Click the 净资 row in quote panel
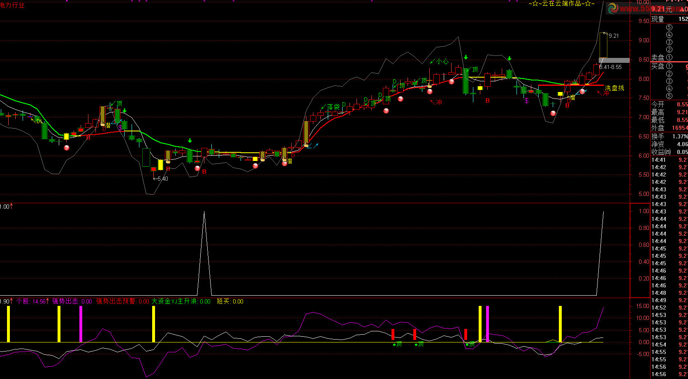The height and width of the screenshot is (379, 688). coord(669,144)
